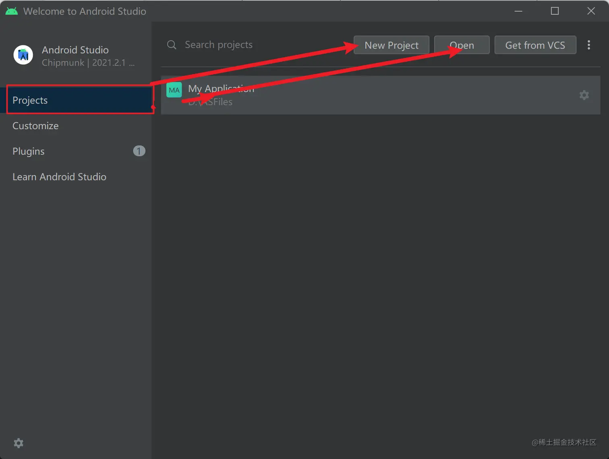The height and width of the screenshot is (459, 609).
Task: Open the settings gear at bottom left
Action: point(19,443)
